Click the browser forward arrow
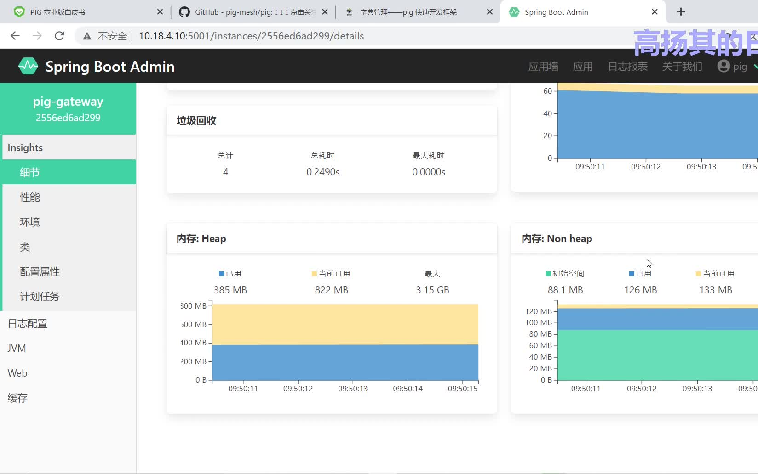 coord(37,36)
